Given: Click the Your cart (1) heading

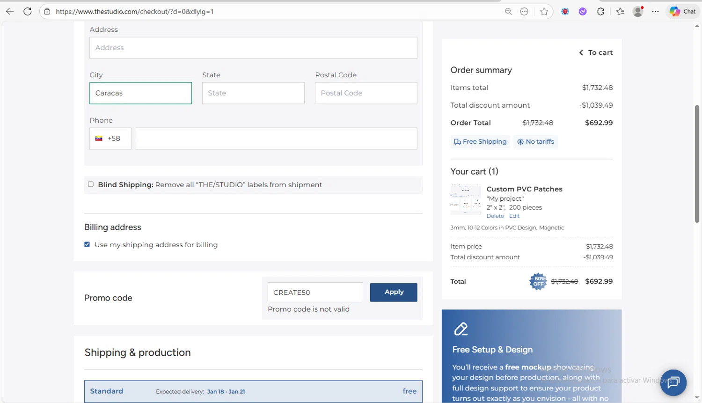Looking at the screenshot, I should pos(475,171).
